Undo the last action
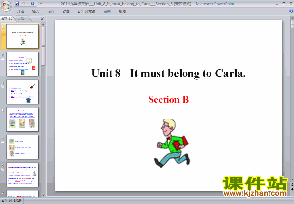 click(x=23, y=3)
